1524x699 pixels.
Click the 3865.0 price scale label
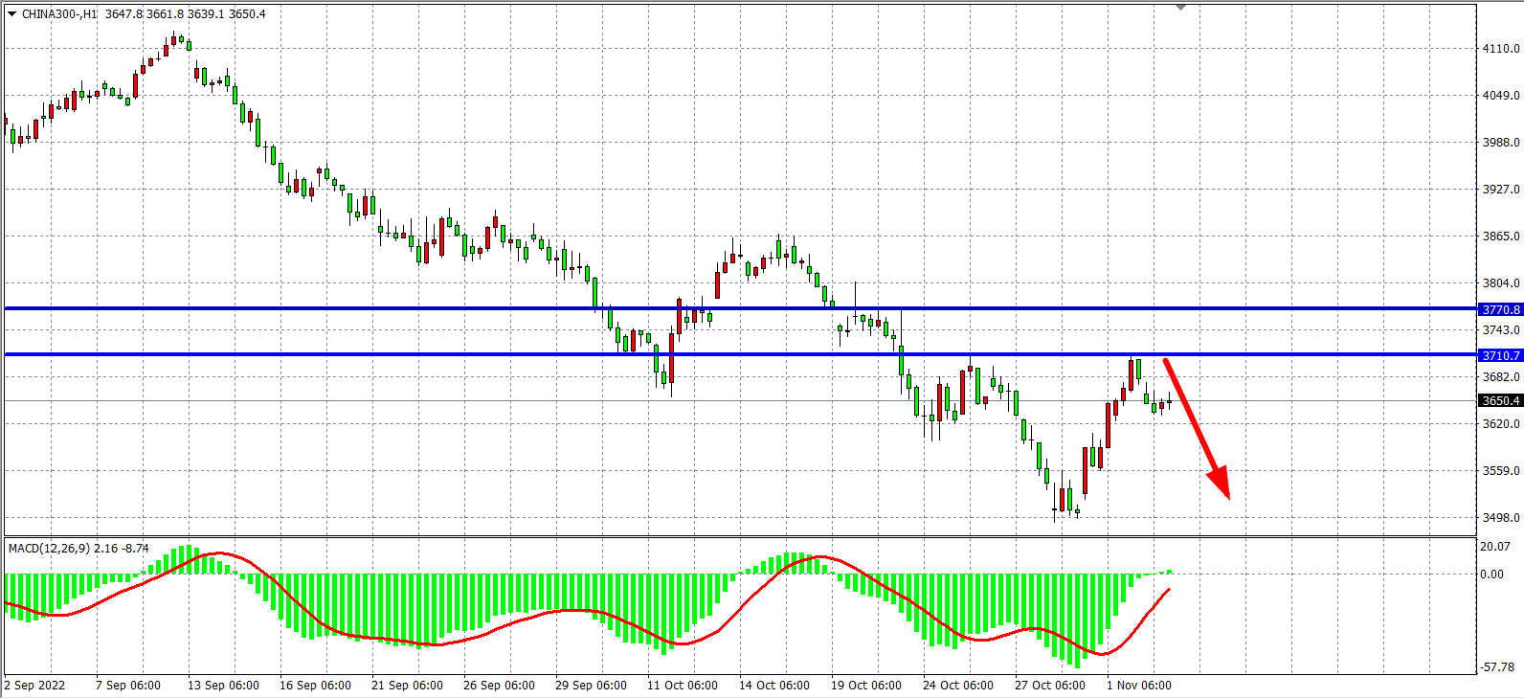pos(1500,237)
